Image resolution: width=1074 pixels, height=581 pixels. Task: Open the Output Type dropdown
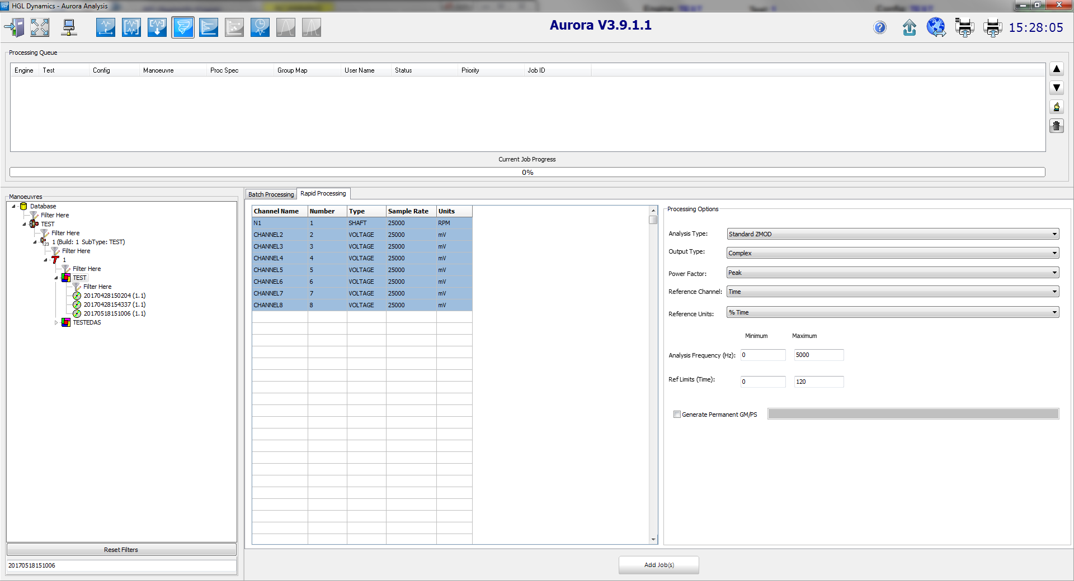(x=893, y=253)
